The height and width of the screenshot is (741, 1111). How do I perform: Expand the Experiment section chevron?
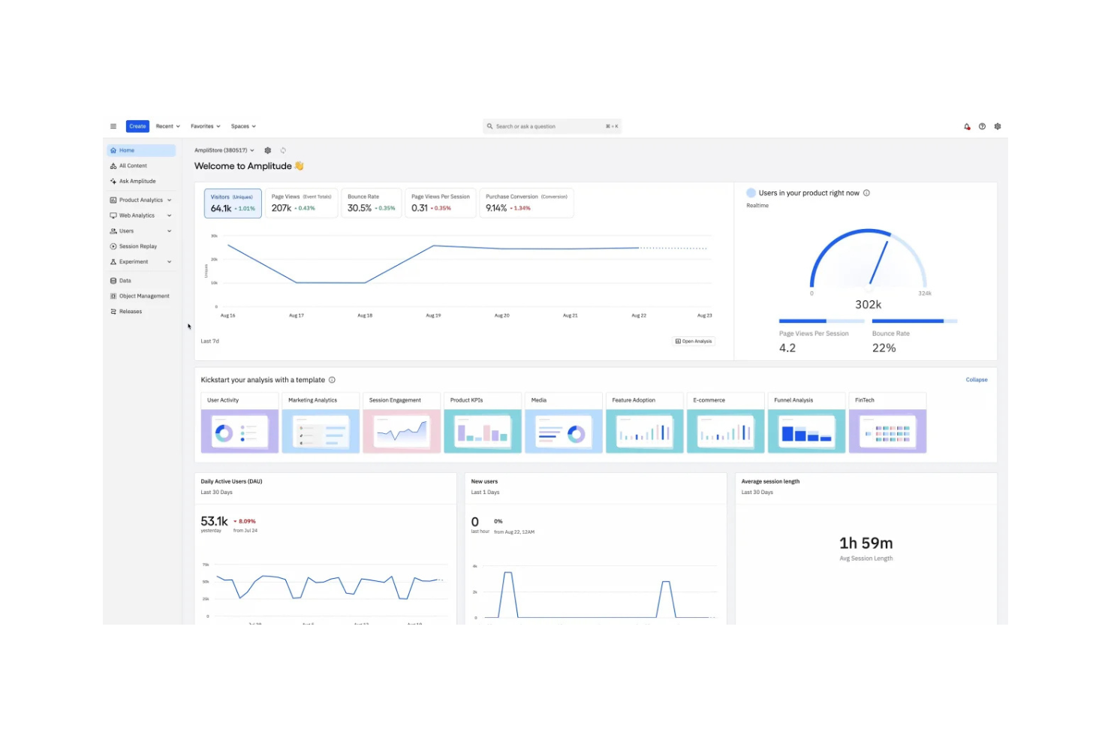170,262
